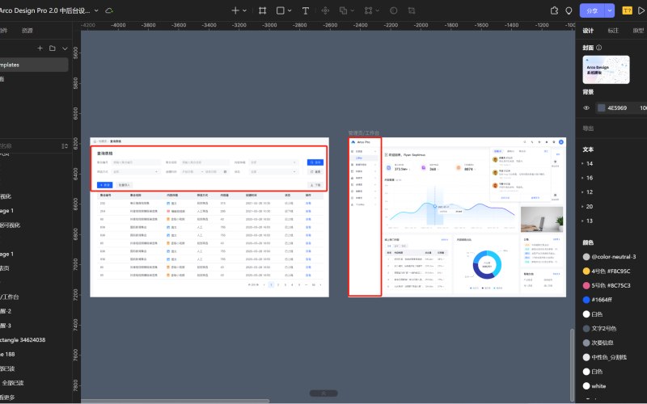Image resolution: width=647 pixels, height=404 pixels.
Task: Click the mask circle icon in toolbar
Action: (394, 11)
